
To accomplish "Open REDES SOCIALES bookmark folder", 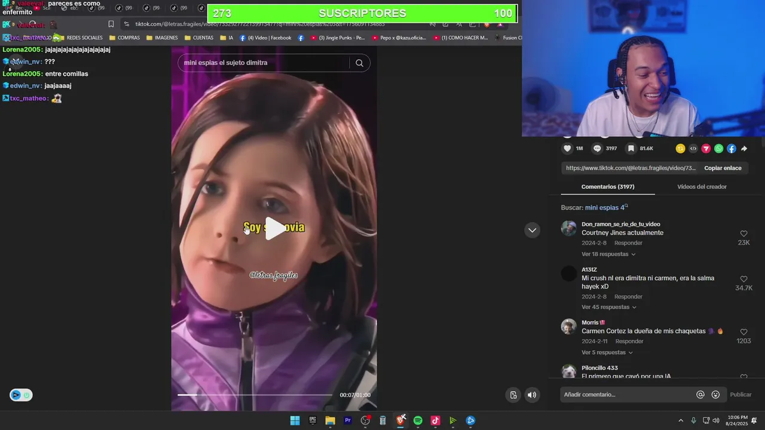I will pyautogui.click(x=80, y=38).
